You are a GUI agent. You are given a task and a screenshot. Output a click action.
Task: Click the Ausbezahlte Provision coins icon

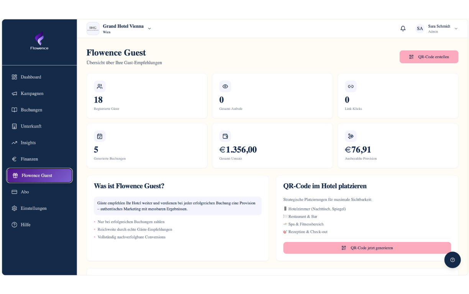(351, 136)
